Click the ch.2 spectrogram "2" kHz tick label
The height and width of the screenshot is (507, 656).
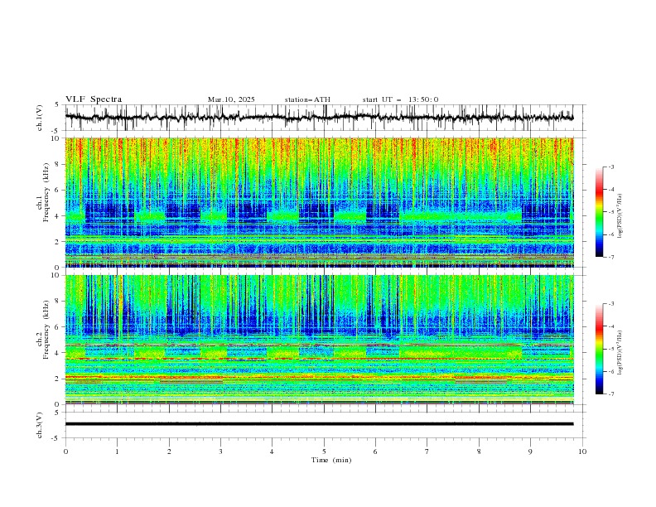coord(58,379)
